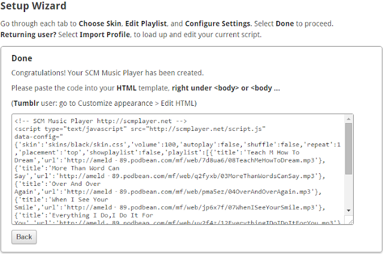Click the Back button

[24, 237]
